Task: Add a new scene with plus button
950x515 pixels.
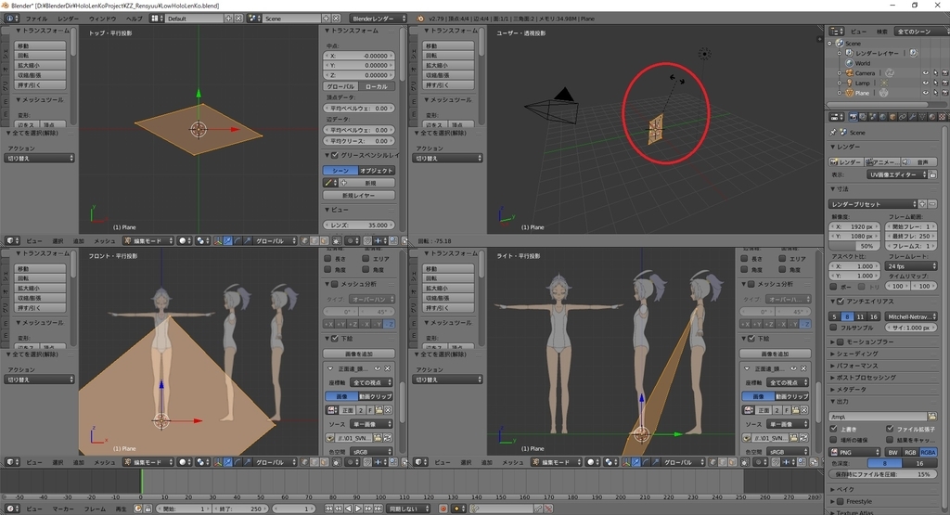Action: [326, 19]
